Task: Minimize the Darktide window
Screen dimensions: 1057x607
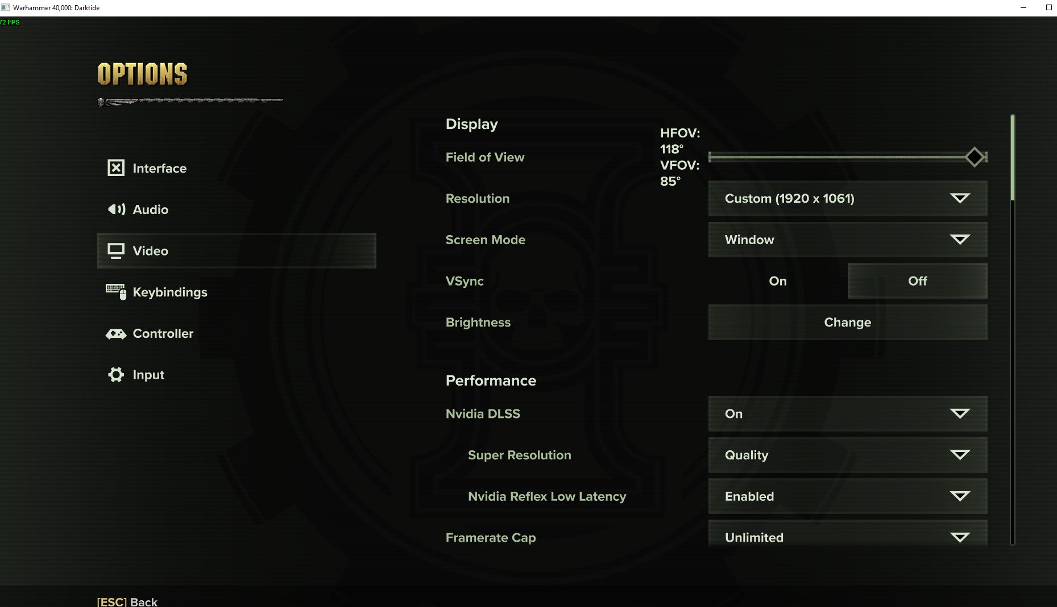Action: click(x=1023, y=7)
